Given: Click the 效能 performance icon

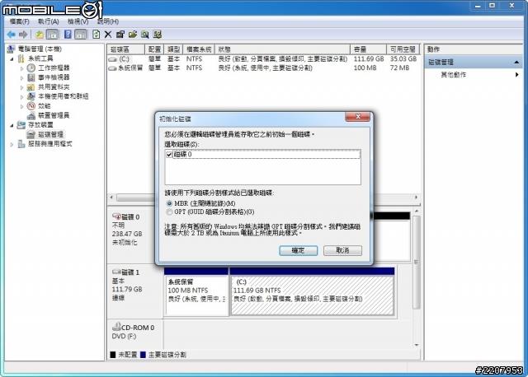Looking at the screenshot, I should pyautogui.click(x=31, y=106).
